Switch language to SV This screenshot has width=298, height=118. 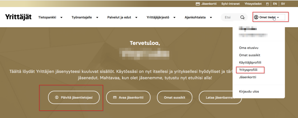click(283, 4)
